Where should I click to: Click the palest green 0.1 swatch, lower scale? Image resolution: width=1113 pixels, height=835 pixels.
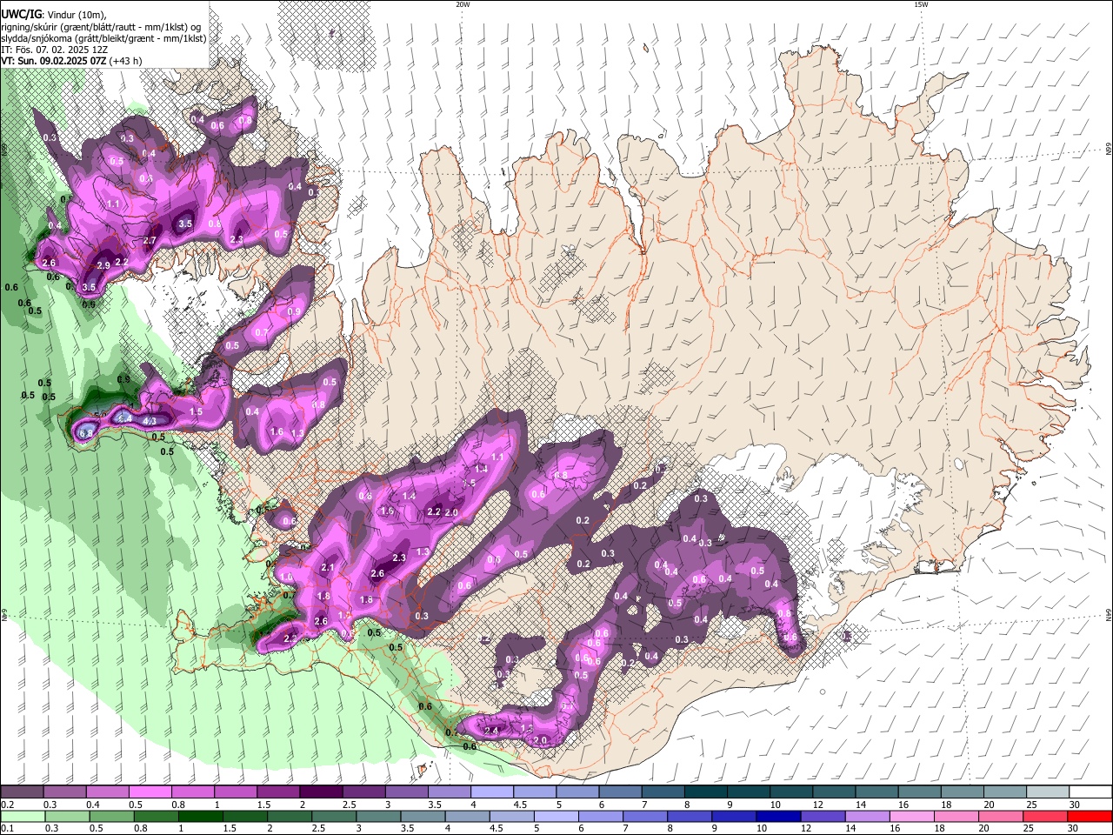(23, 816)
